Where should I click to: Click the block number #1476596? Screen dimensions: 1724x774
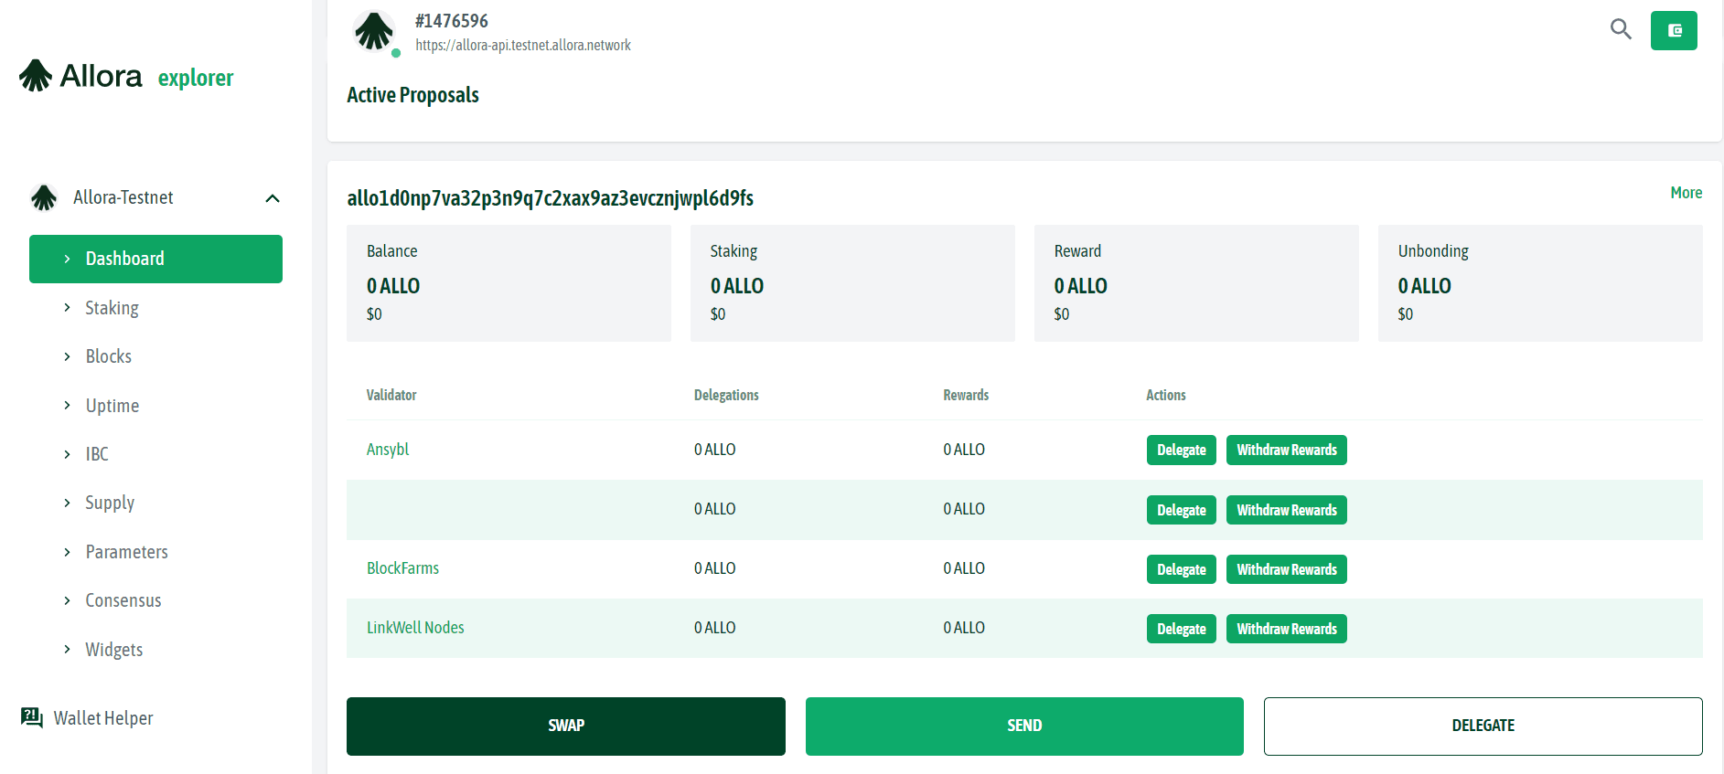point(451,20)
